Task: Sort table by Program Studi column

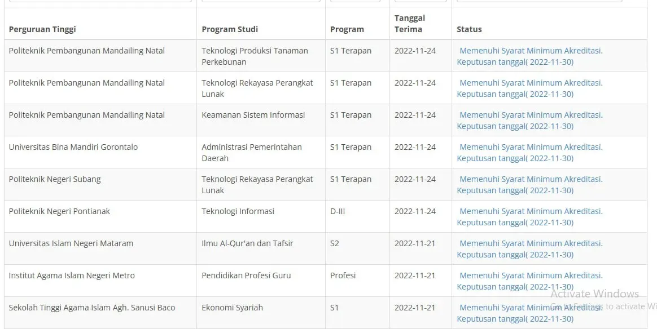Action: coord(230,29)
